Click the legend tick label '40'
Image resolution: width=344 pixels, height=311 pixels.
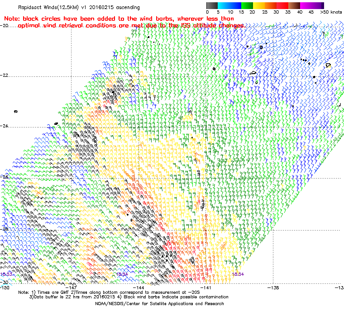point(300,12)
